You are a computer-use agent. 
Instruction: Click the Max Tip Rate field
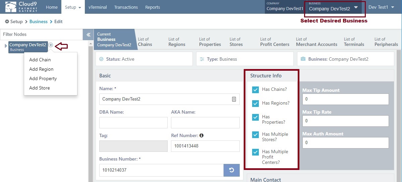point(346,121)
